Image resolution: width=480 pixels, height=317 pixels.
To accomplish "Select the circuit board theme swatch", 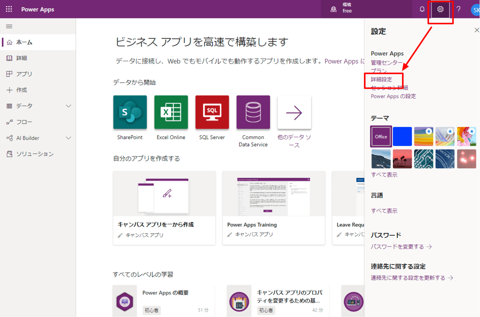I will [x=424, y=159].
